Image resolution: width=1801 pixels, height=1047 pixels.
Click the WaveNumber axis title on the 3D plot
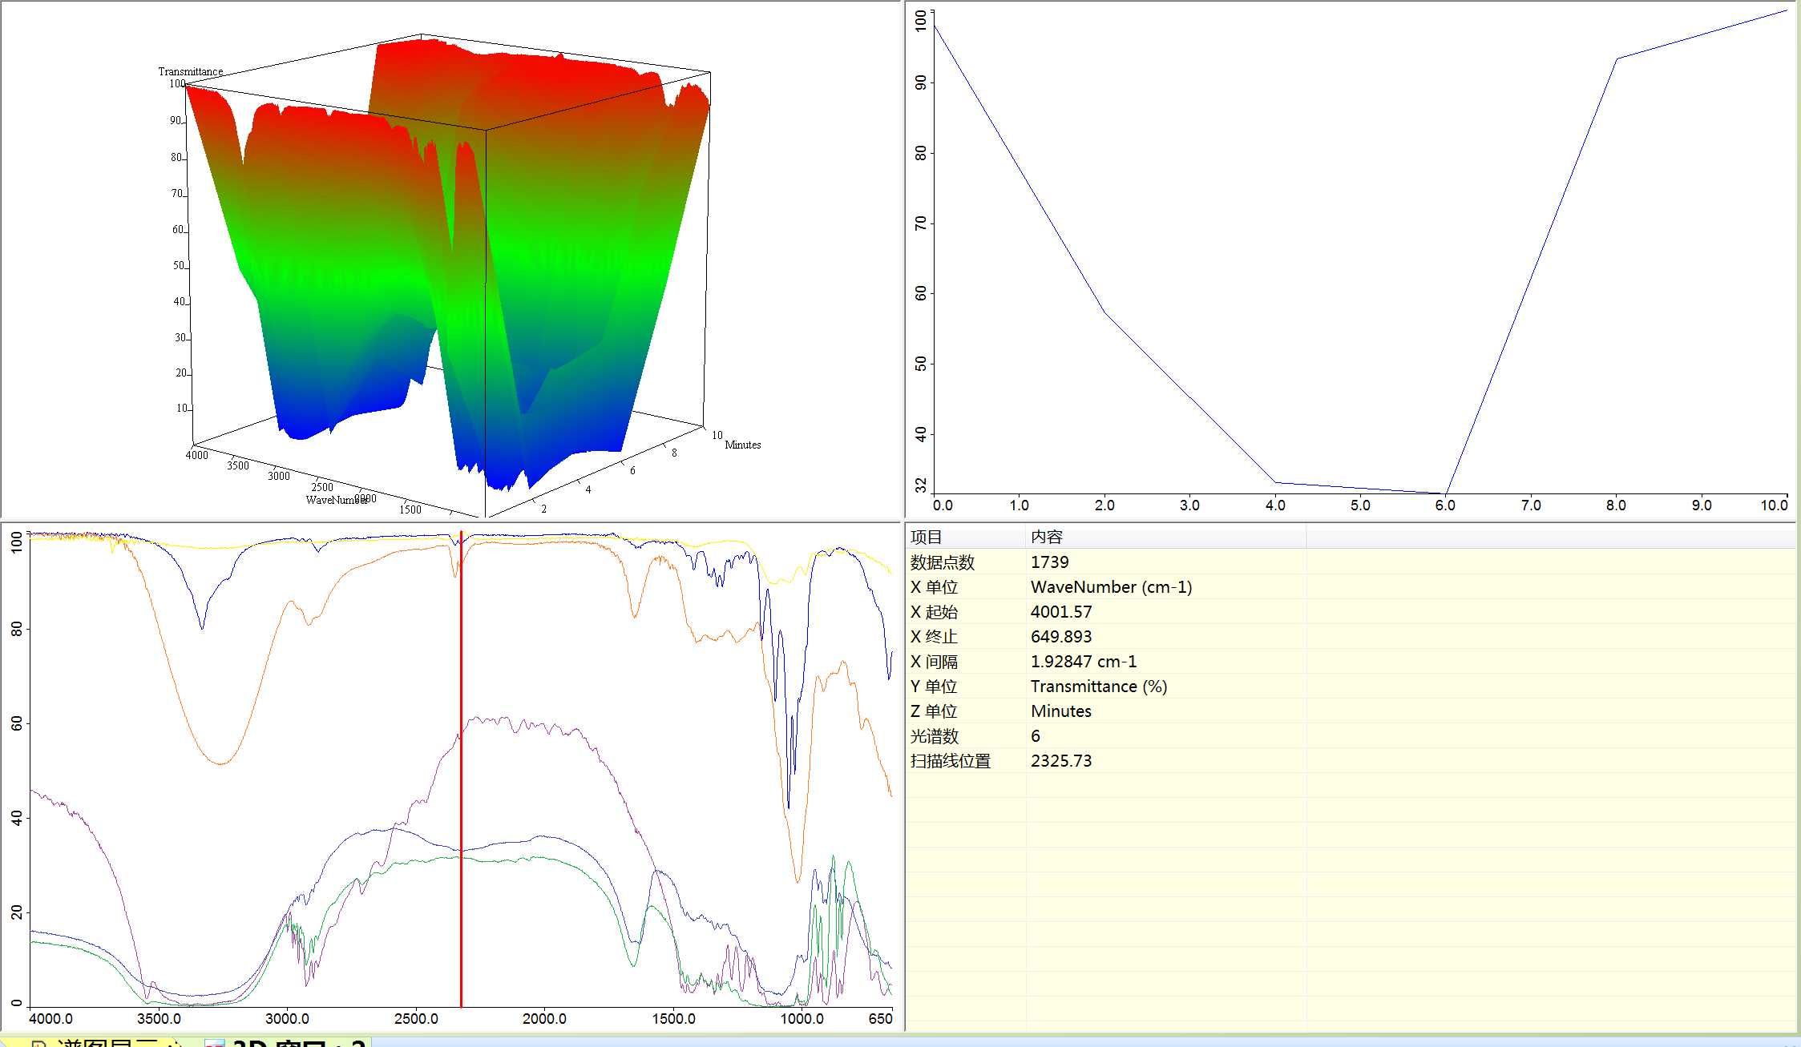[337, 500]
